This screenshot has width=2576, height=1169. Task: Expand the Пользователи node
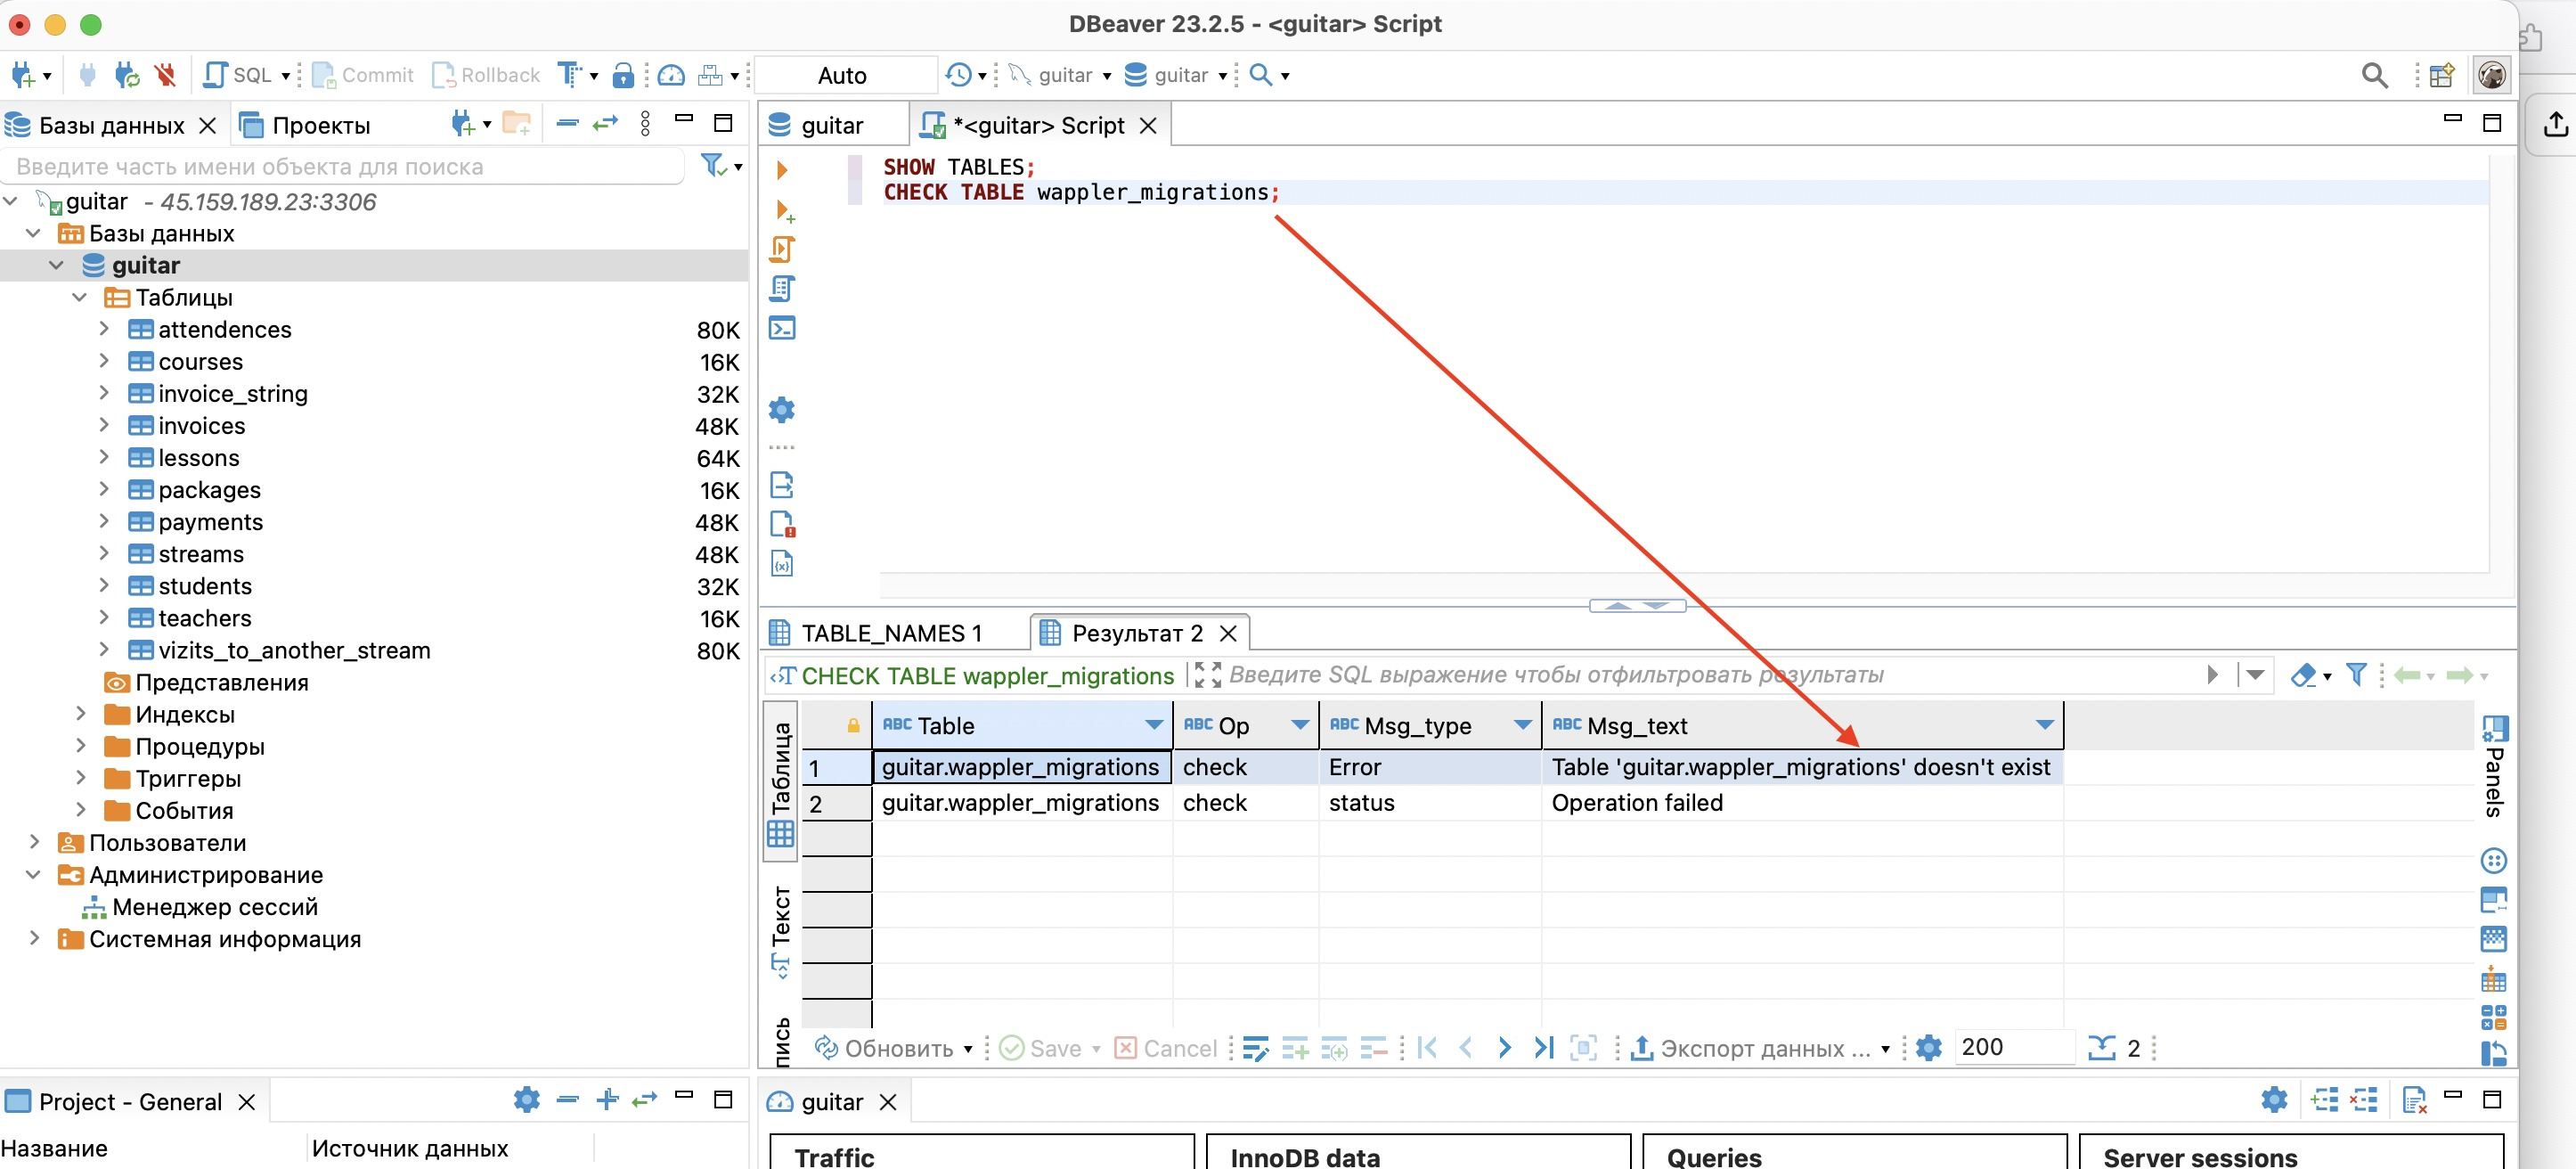coord(34,842)
